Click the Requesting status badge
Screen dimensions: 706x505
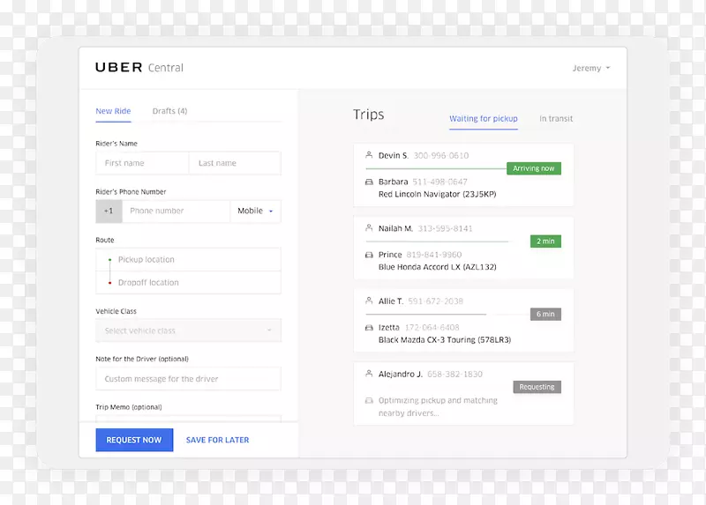pyautogui.click(x=537, y=387)
